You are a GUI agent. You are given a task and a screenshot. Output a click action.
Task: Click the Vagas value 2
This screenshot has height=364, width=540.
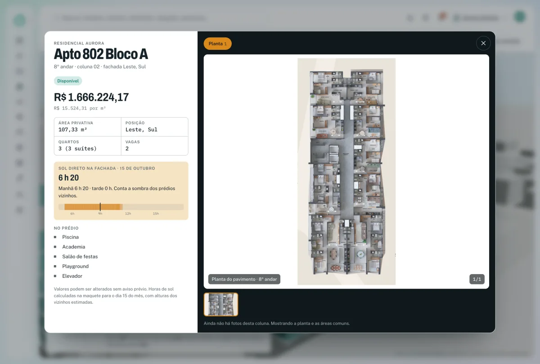(127, 148)
